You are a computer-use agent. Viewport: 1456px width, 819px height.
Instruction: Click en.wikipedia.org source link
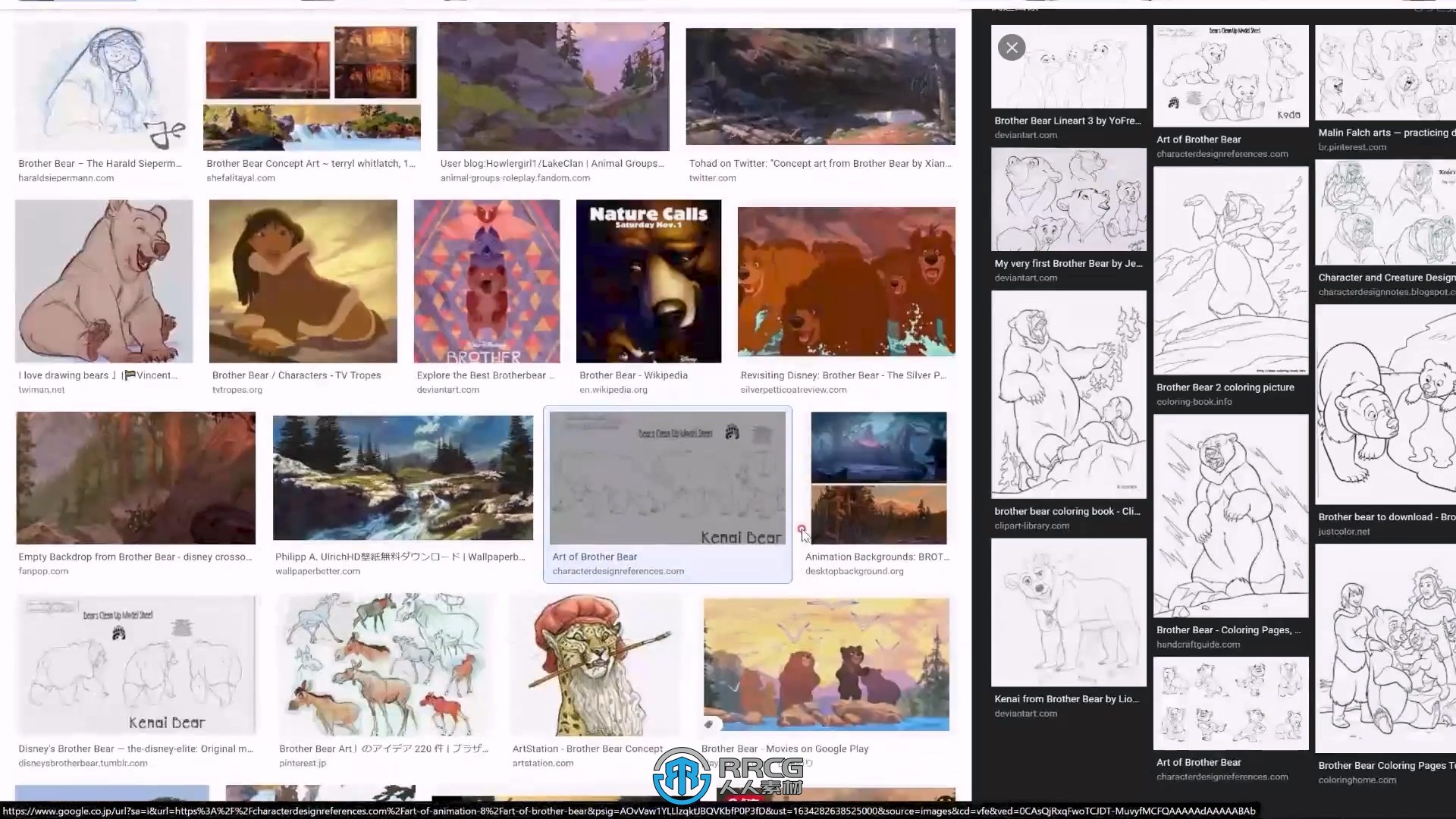pyautogui.click(x=613, y=390)
